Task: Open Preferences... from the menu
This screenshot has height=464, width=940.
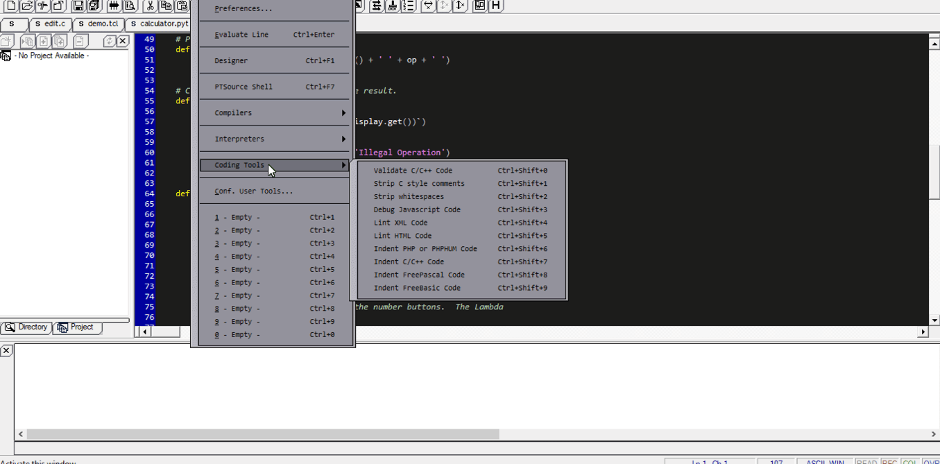Action: 243,9
